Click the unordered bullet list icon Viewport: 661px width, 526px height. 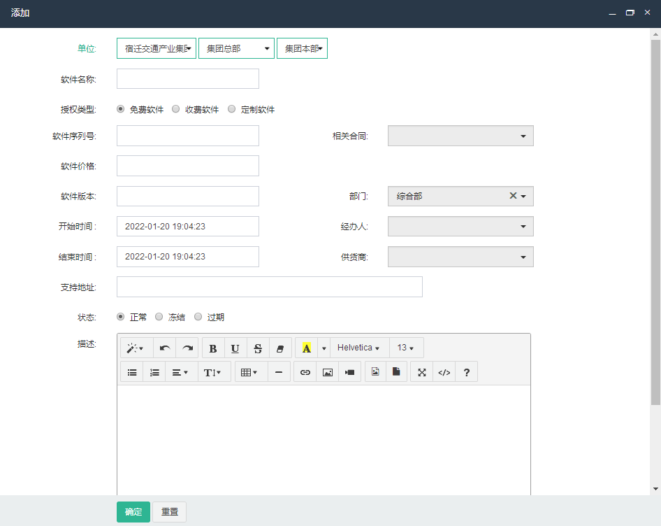(132, 372)
